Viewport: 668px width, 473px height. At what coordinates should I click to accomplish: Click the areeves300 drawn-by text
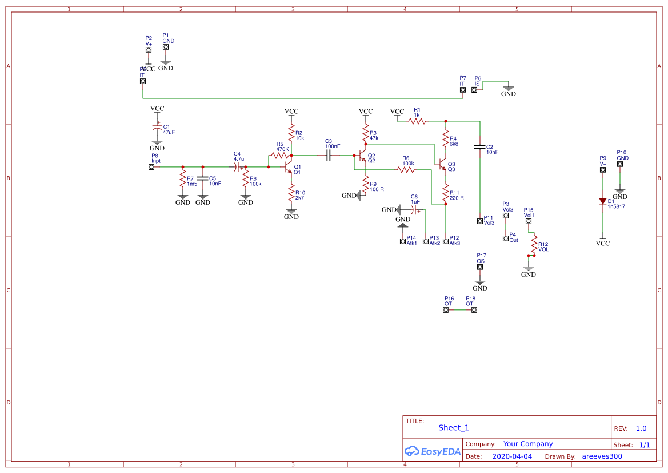601,456
